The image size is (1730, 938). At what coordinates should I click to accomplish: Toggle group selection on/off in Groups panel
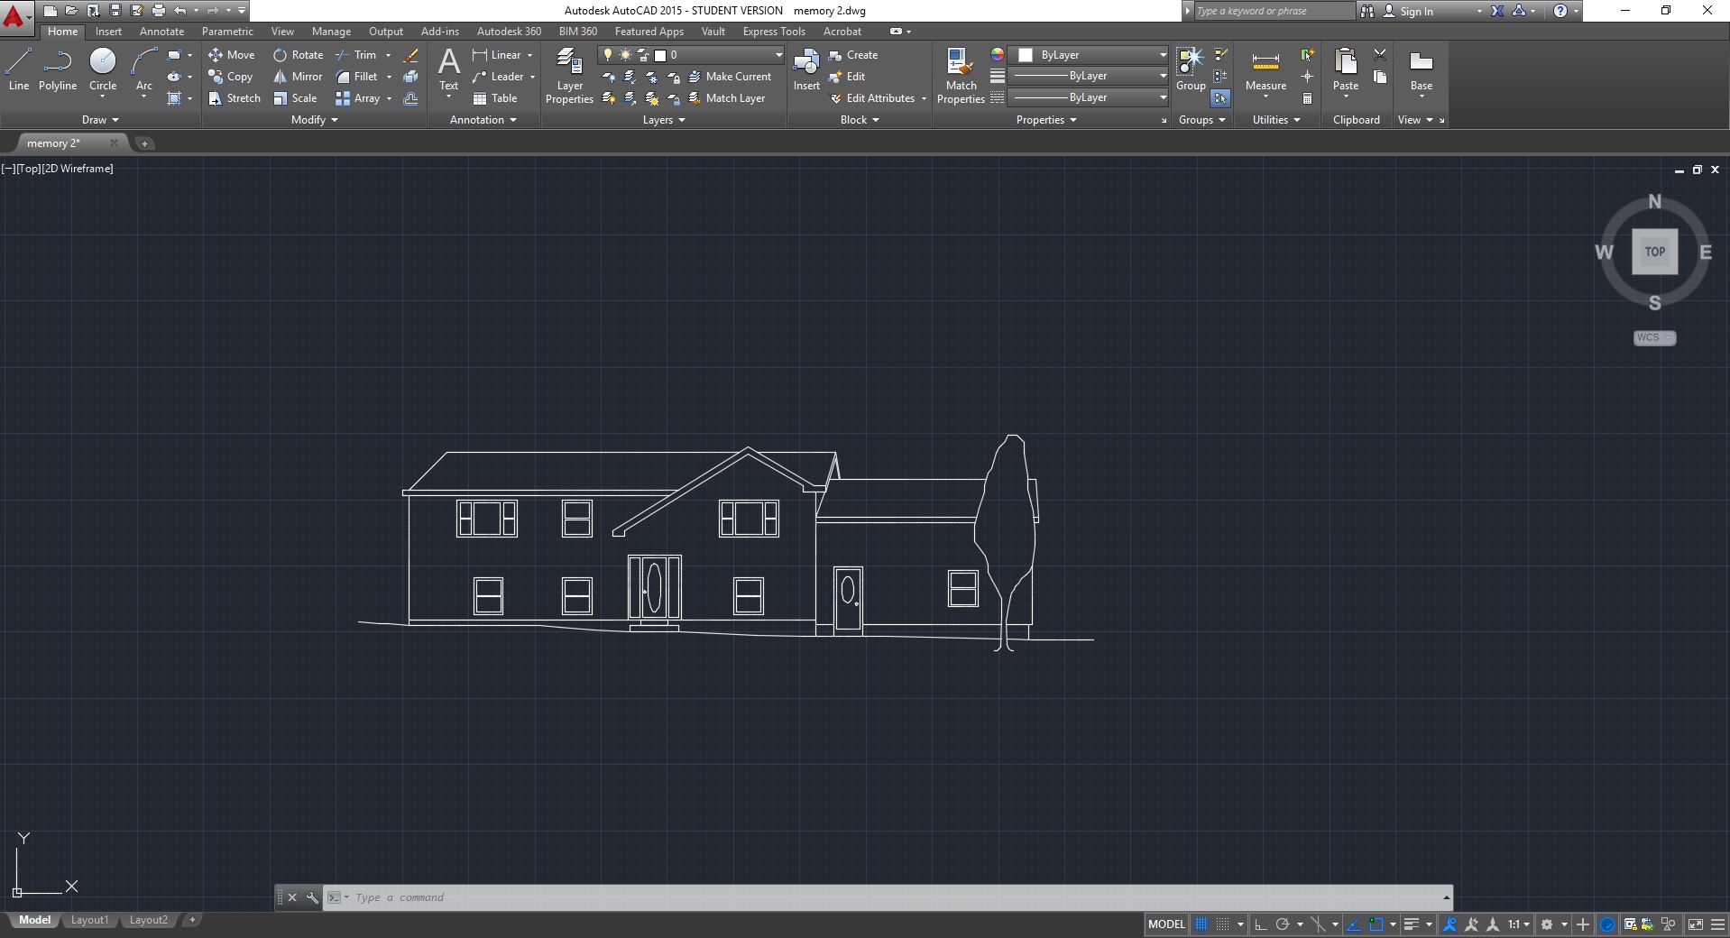tap(1220, 98)
